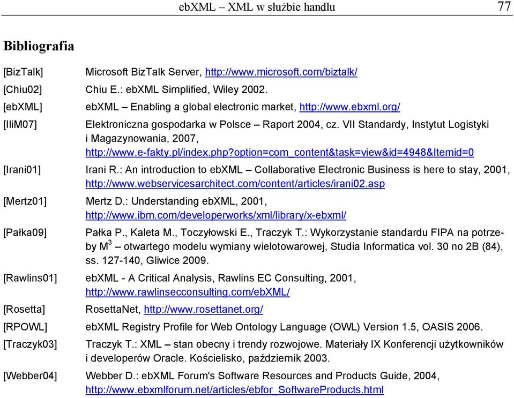The height and width of the screenshot is (398, 514).
Task: Open the ibm.com developerworks x-ebxml link
Action: click(x=215, y=215)
